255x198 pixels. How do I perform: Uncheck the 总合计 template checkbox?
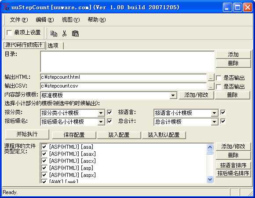coord(223,121)
